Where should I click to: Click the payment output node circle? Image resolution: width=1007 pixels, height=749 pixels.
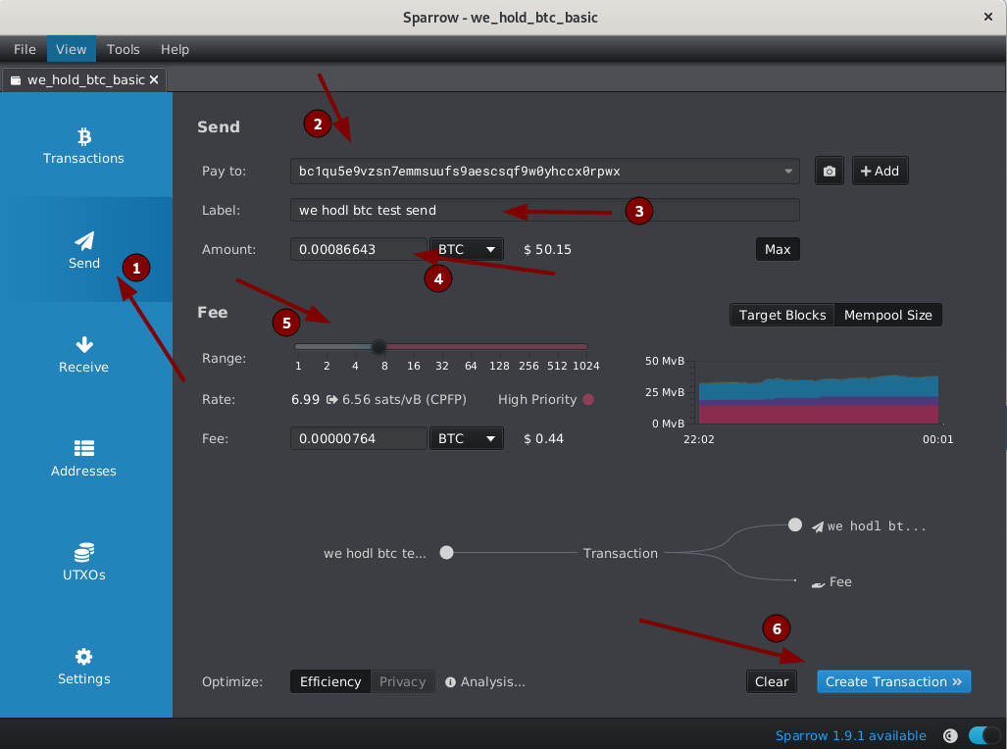795,524
